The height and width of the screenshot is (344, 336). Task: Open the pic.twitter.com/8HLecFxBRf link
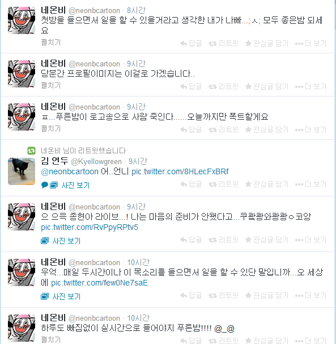(x=180, y=171)
